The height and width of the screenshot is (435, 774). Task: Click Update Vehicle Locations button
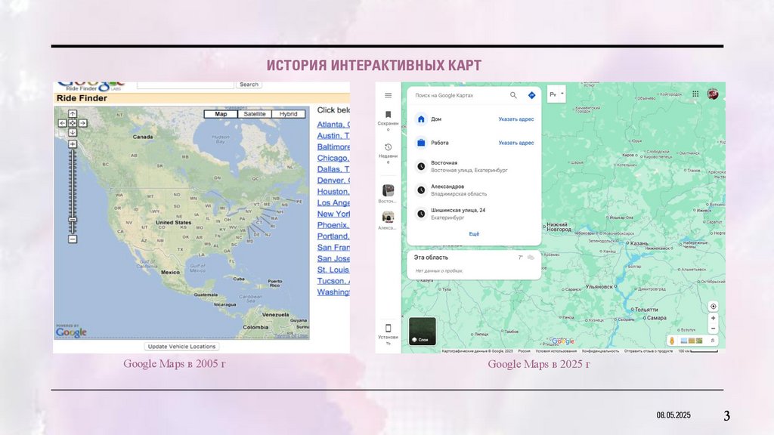click(181, 346)
